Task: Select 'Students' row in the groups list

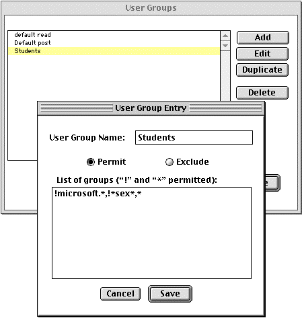Action: (114, 51)
